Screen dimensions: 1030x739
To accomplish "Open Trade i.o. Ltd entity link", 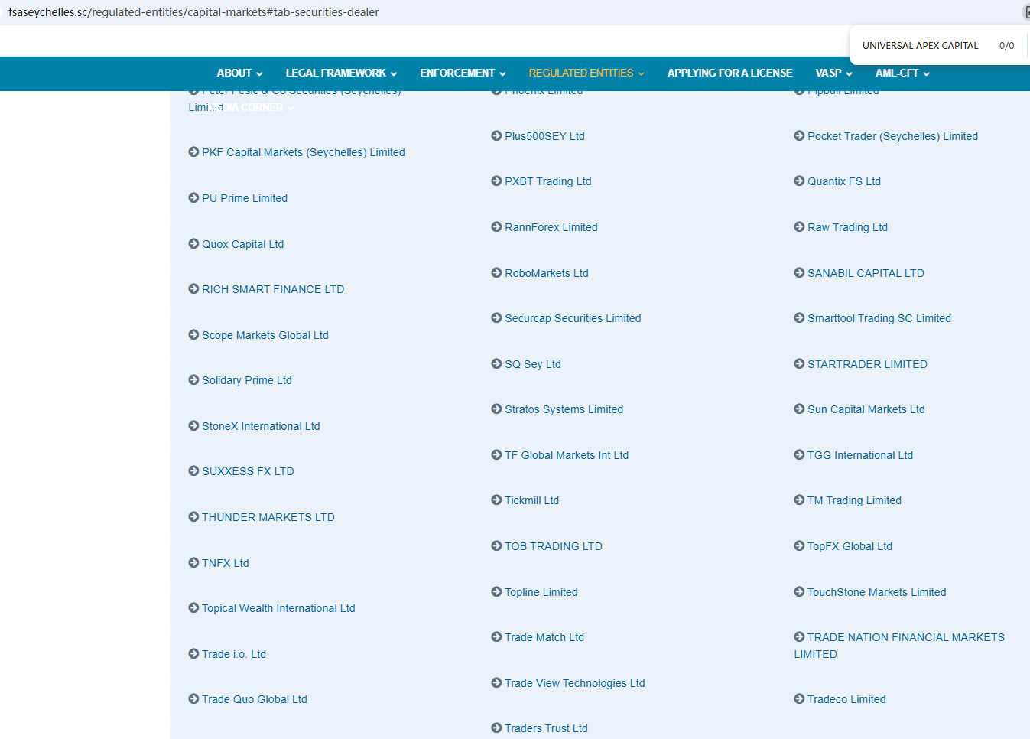I will (234, 654).
